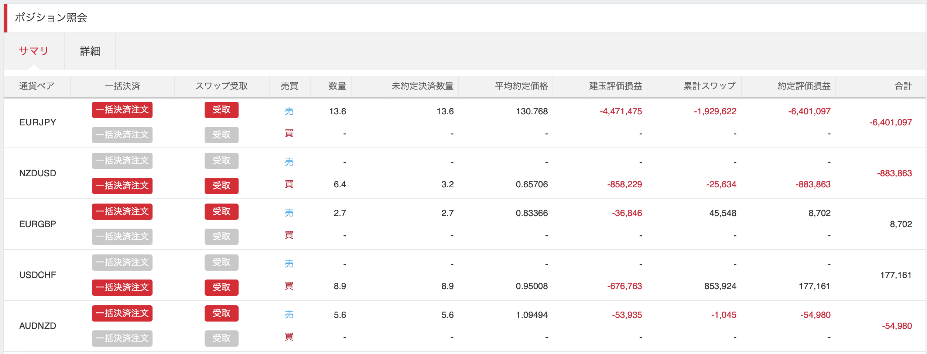Click the 合計 column header
Viewport: 927px width, 354px height.
pos(903,86)
